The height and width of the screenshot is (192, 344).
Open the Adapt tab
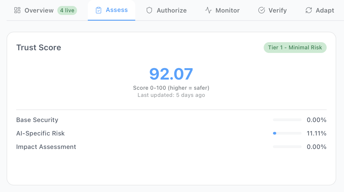[x=325, y=10]
